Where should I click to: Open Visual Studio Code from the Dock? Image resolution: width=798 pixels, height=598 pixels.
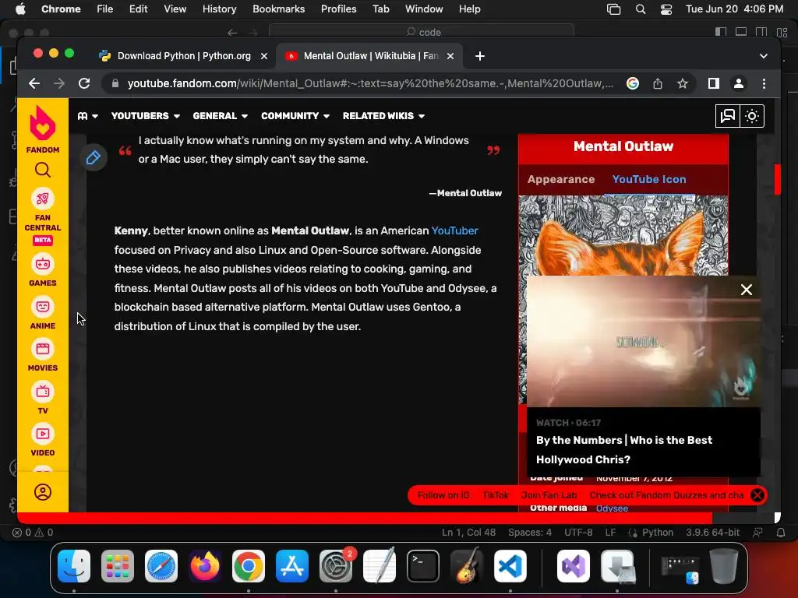510,566
